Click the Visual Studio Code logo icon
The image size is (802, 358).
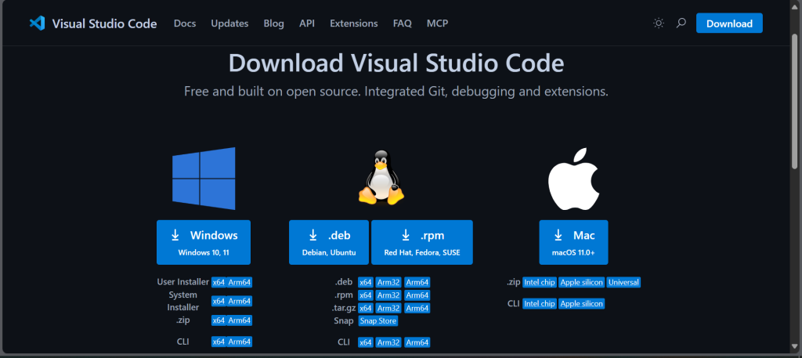pos(38,24)
